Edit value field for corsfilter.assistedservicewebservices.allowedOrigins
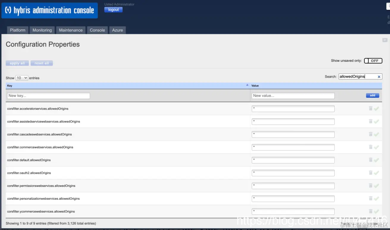This screenshot has height=230, width=390. pyautogui.click(x=293, y=122)
